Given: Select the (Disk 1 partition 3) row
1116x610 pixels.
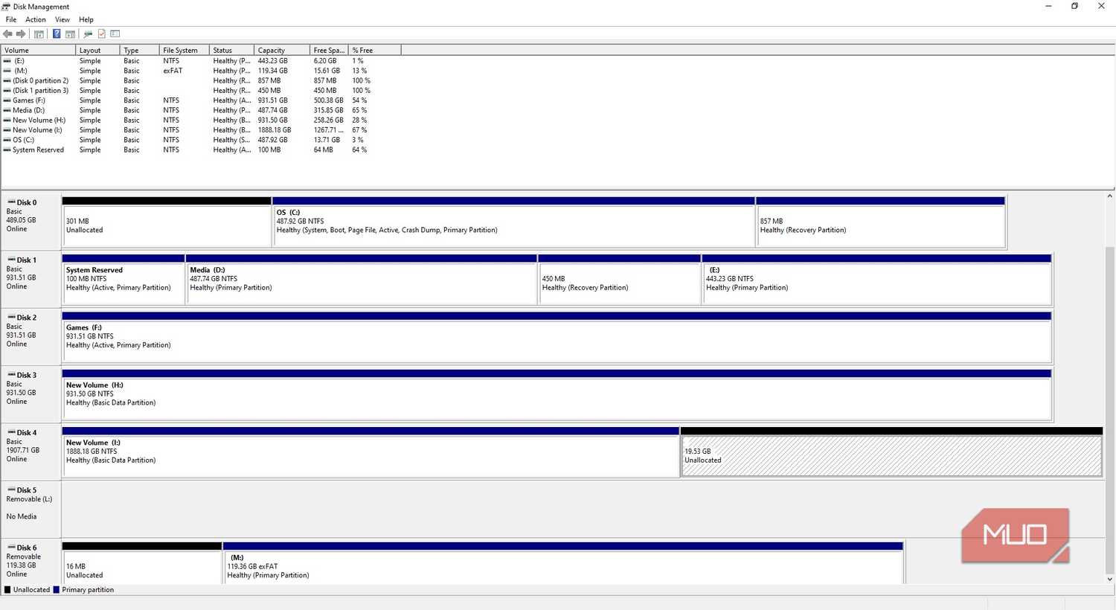Looking at the screenshot, I should [x=201, y=91].
